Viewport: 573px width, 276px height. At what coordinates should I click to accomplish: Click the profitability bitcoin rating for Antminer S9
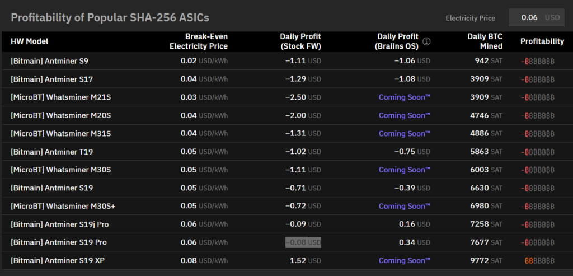click(538, 62)
